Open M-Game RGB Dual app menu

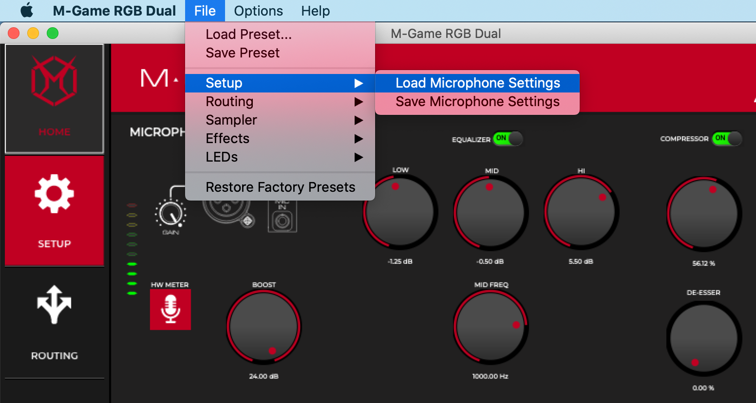click(x=114, y=11)
